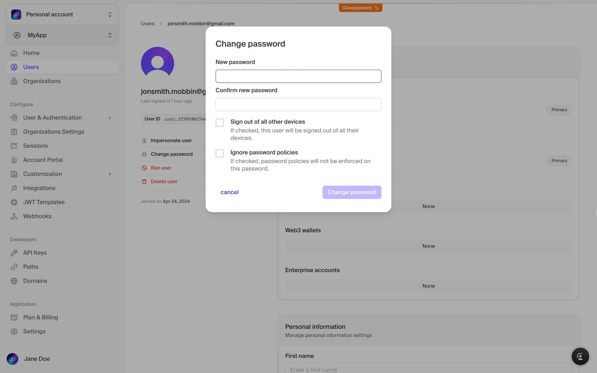This screenshot has height=373, width=597.
Task: Click cancel in the password dialog
Action: point(229,192)
